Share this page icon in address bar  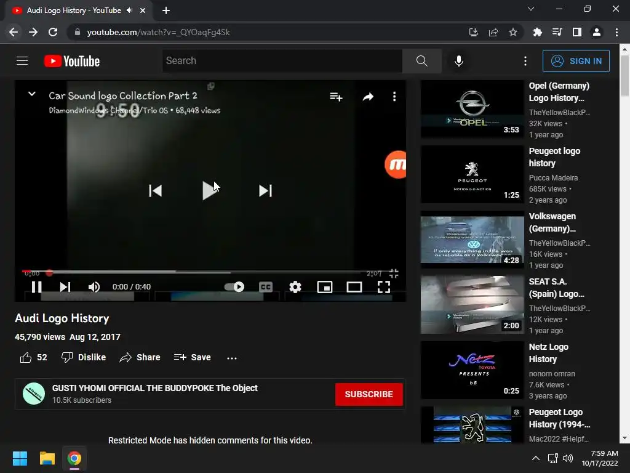[493, 32]
